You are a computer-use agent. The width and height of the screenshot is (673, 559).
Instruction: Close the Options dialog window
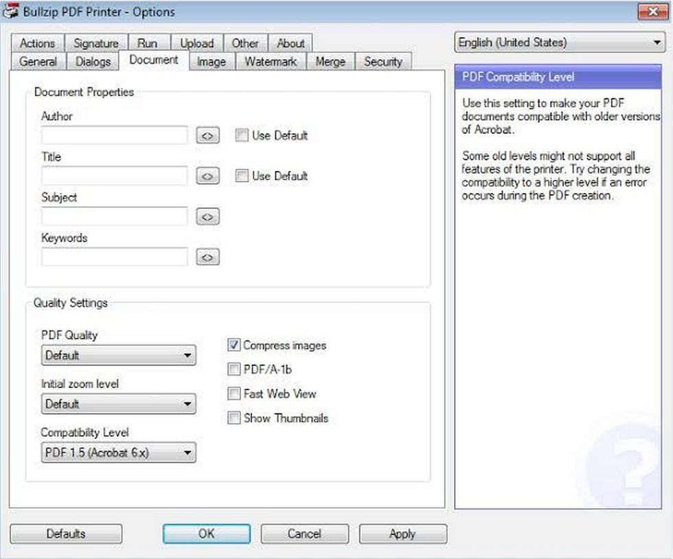tap(652, 11)
